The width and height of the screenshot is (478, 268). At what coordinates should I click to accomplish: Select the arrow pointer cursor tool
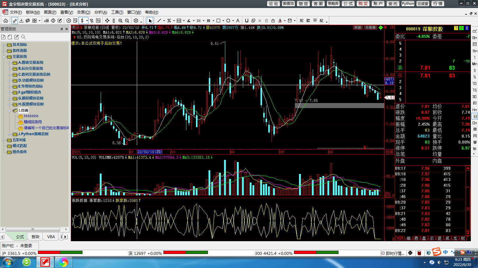coord(150,21)
